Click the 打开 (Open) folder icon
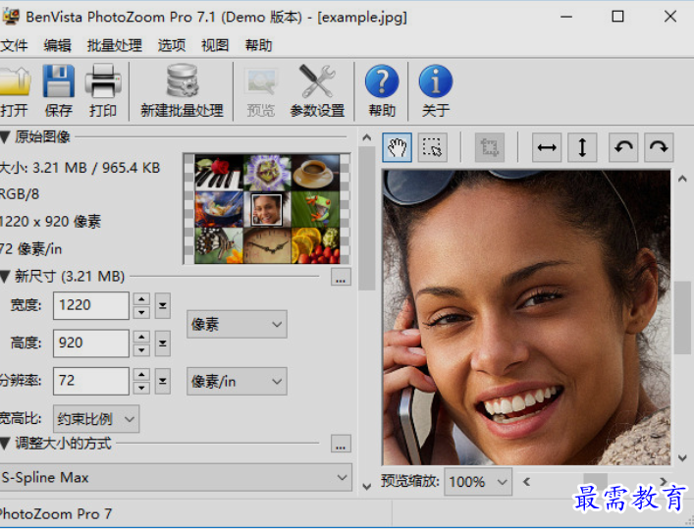This screenshot has width=694, height=529. (x=14, y=81)
